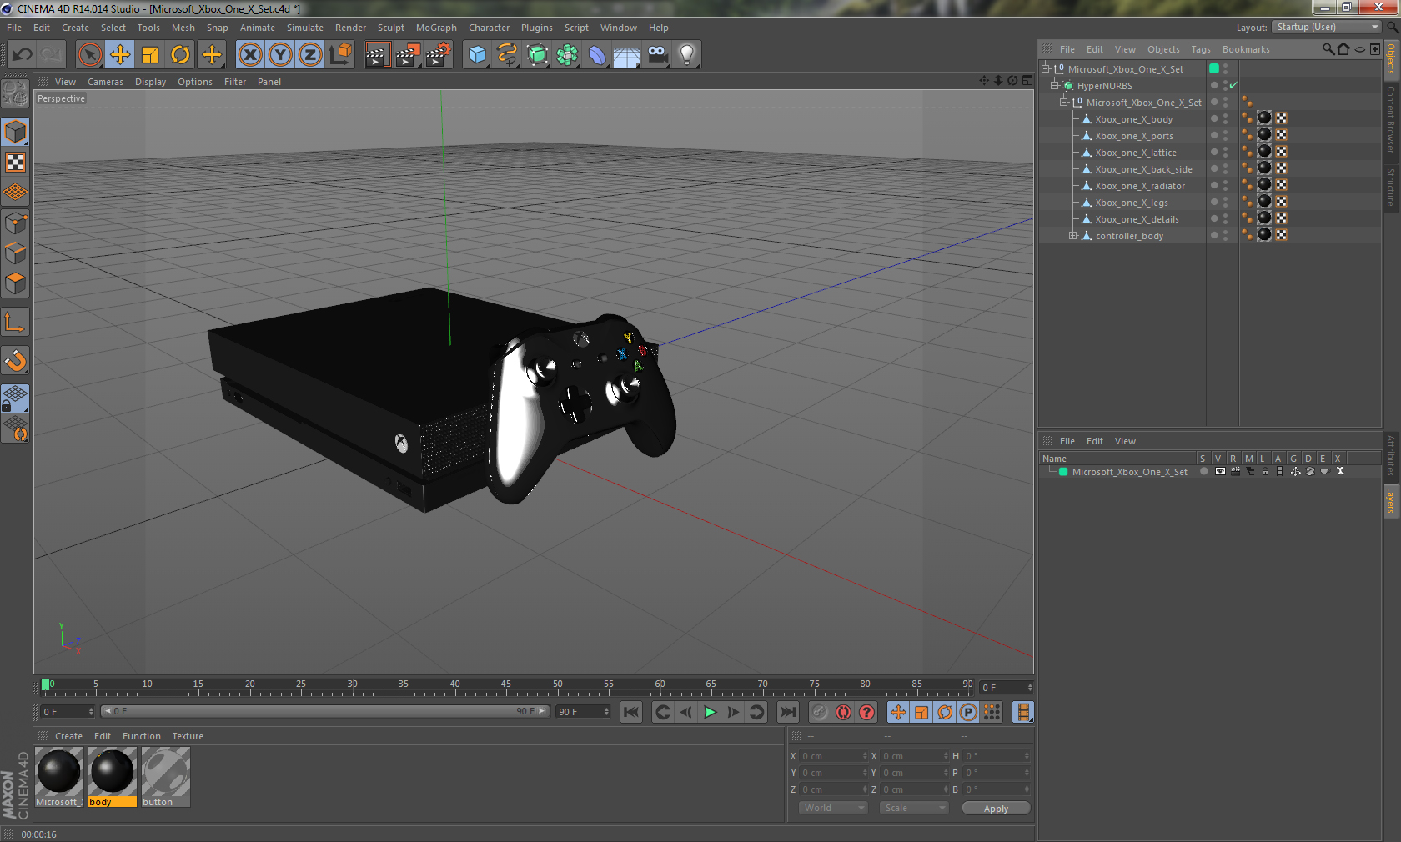Toggle position keyframe recording
Viewport: 1401px width, 842px height.
(898, 712)
